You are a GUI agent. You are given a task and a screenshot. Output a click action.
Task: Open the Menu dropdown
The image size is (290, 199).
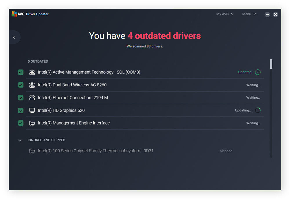tap(249, 14)
